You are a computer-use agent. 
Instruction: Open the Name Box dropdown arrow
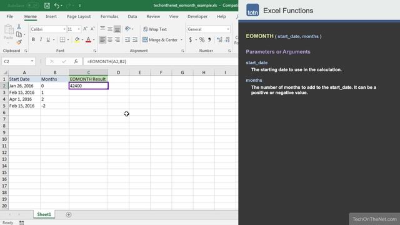(x=32, y=61)
